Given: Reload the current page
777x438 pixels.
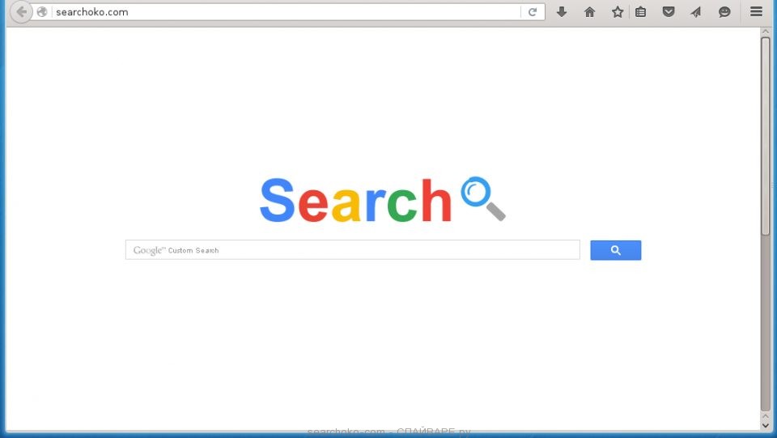Looking at the screenshot, I should click(x=533, y=12).
